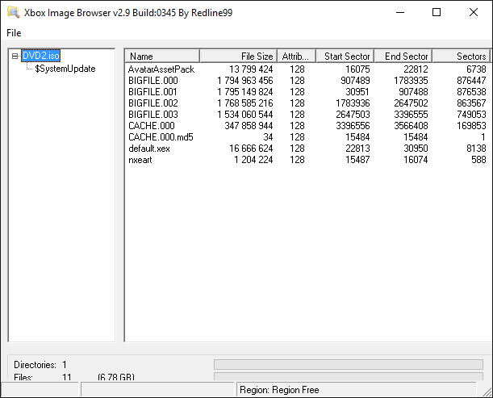Viewport: 493px width, 398px height.
Task: Click file size 1 795 149 824
Action: click(245, 91)
